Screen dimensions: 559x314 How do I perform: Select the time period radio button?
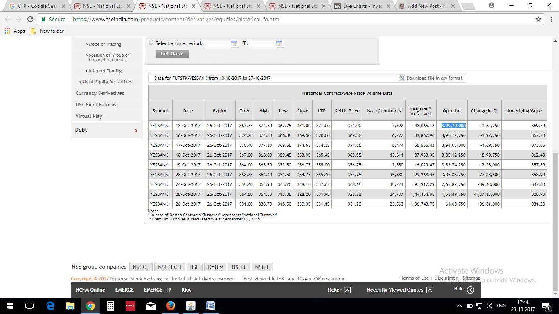[x=151, y=43]
